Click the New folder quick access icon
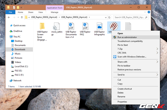167x110 pixels. pyautogui.click(x=18, y=7)
